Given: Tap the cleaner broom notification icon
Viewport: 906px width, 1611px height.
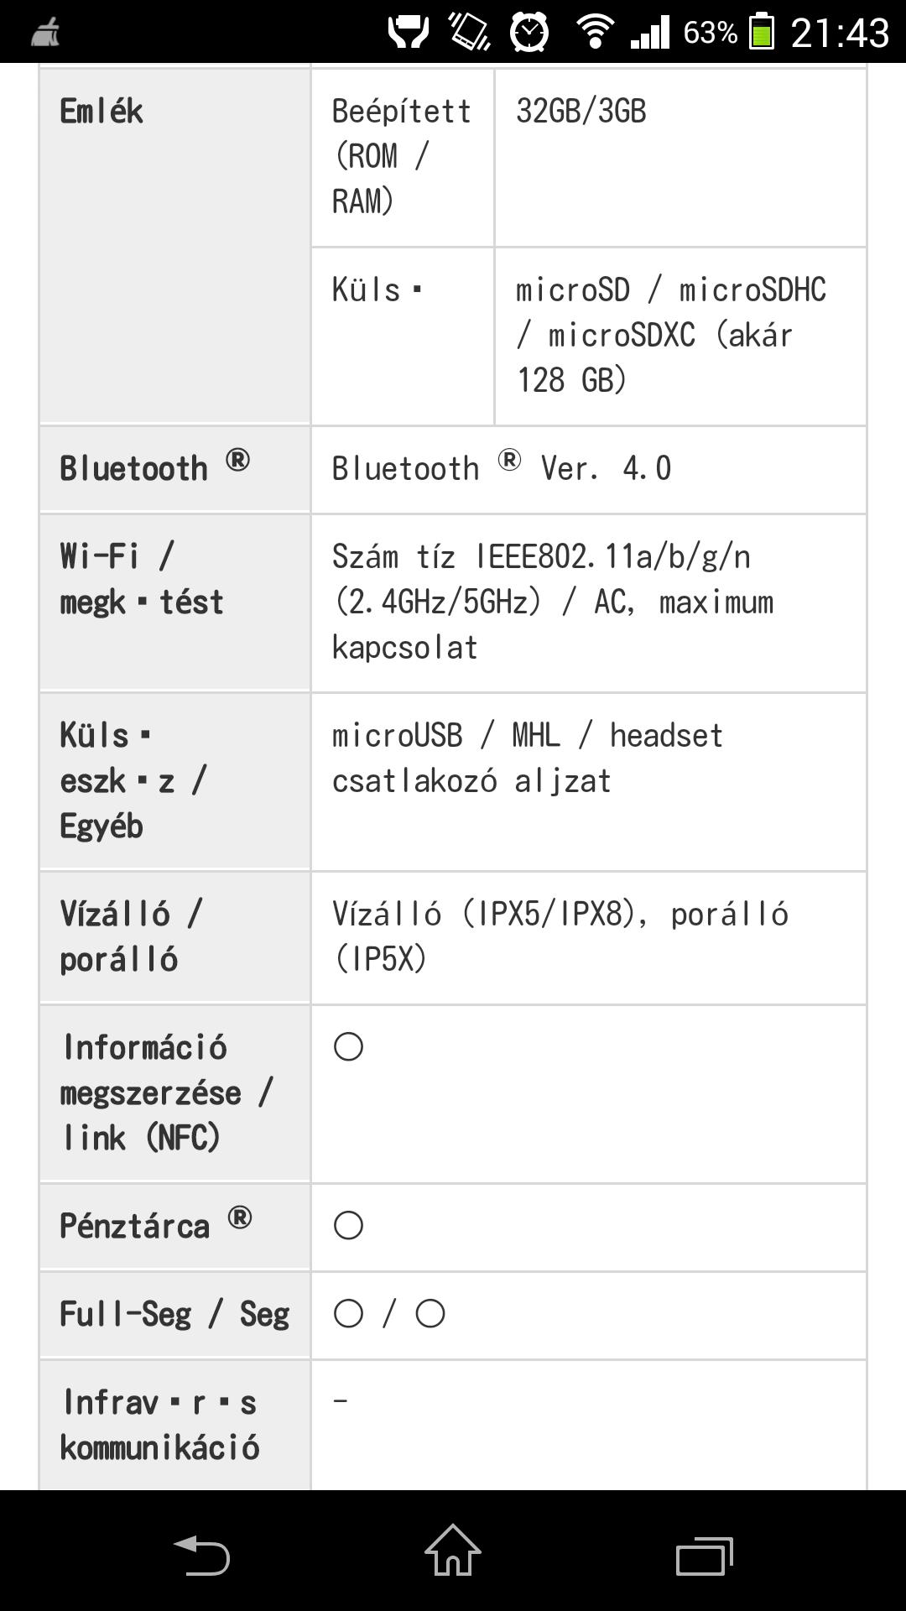Looking at the screenshot, I should [x=45, y=33].
